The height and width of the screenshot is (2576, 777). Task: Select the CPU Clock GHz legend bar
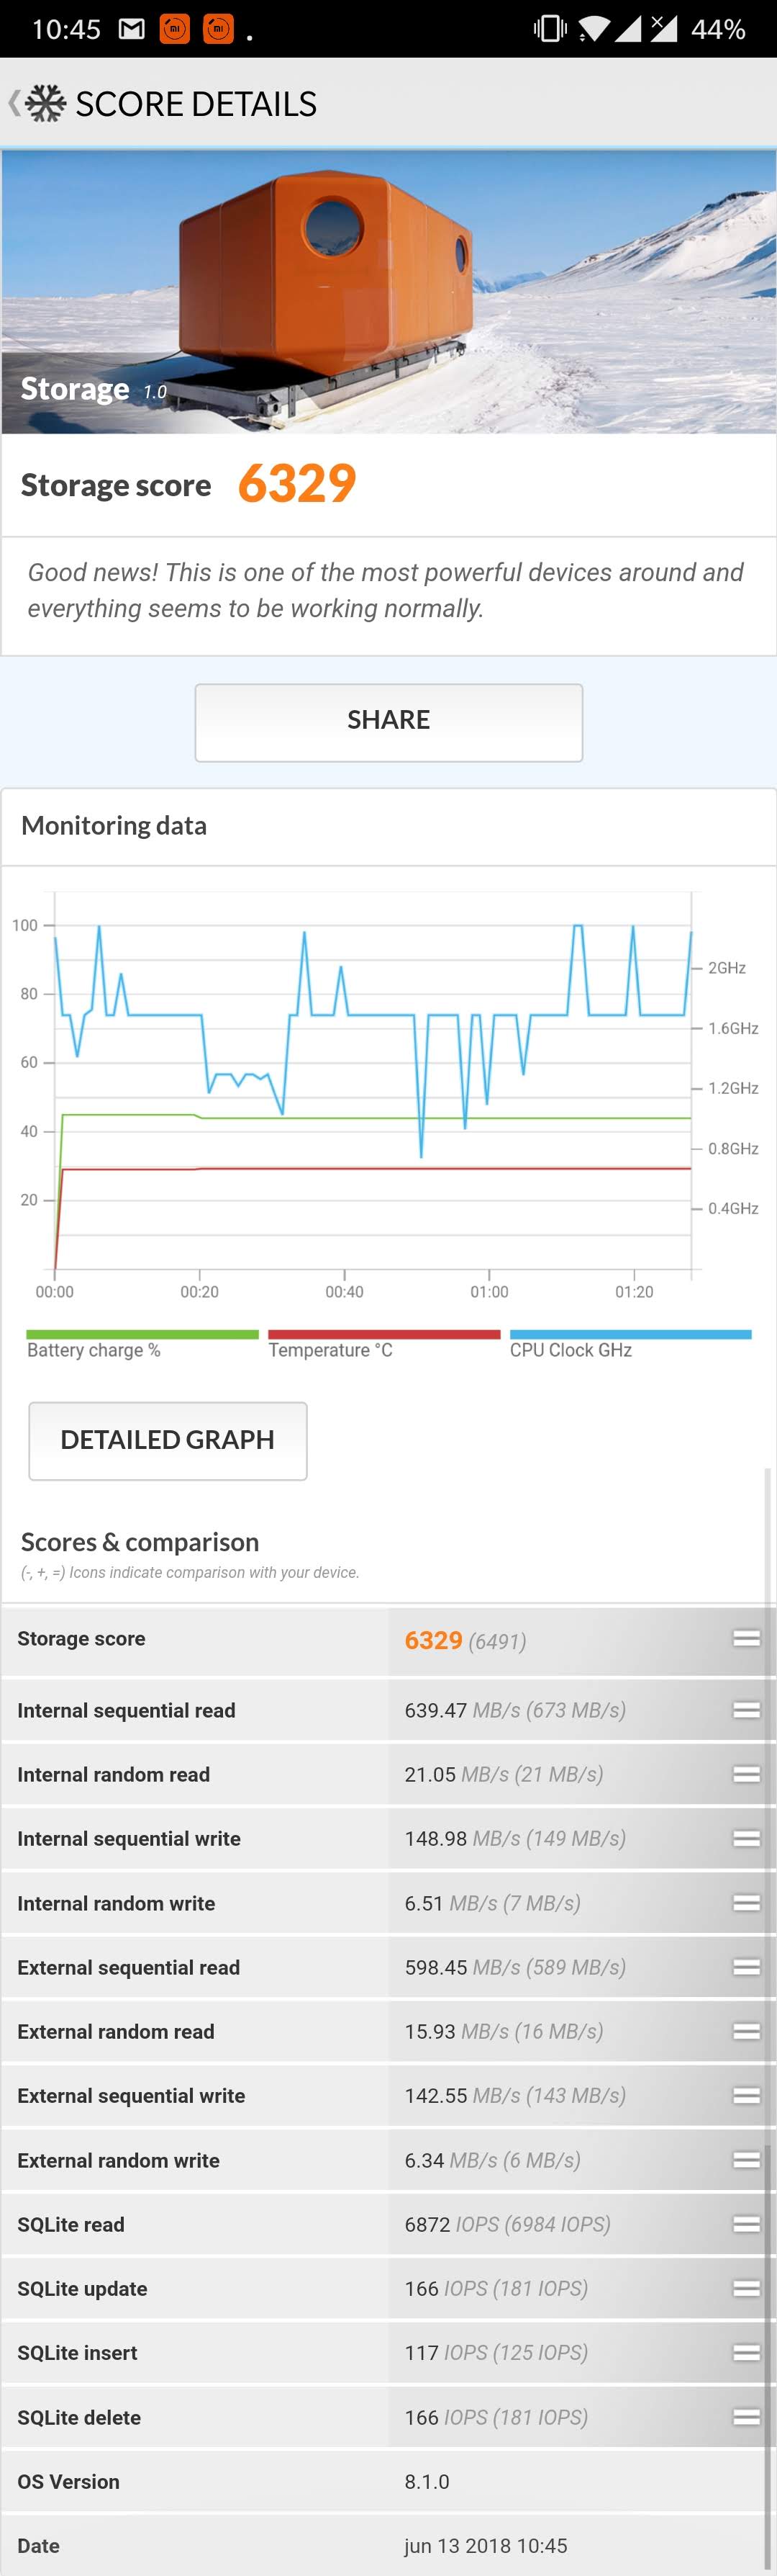click(630, 1335)
